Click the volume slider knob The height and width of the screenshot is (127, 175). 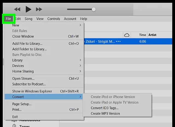click(94, 9)
